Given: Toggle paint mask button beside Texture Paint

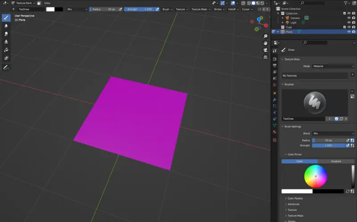Looking at the screenshot, I should click(39, 3).
